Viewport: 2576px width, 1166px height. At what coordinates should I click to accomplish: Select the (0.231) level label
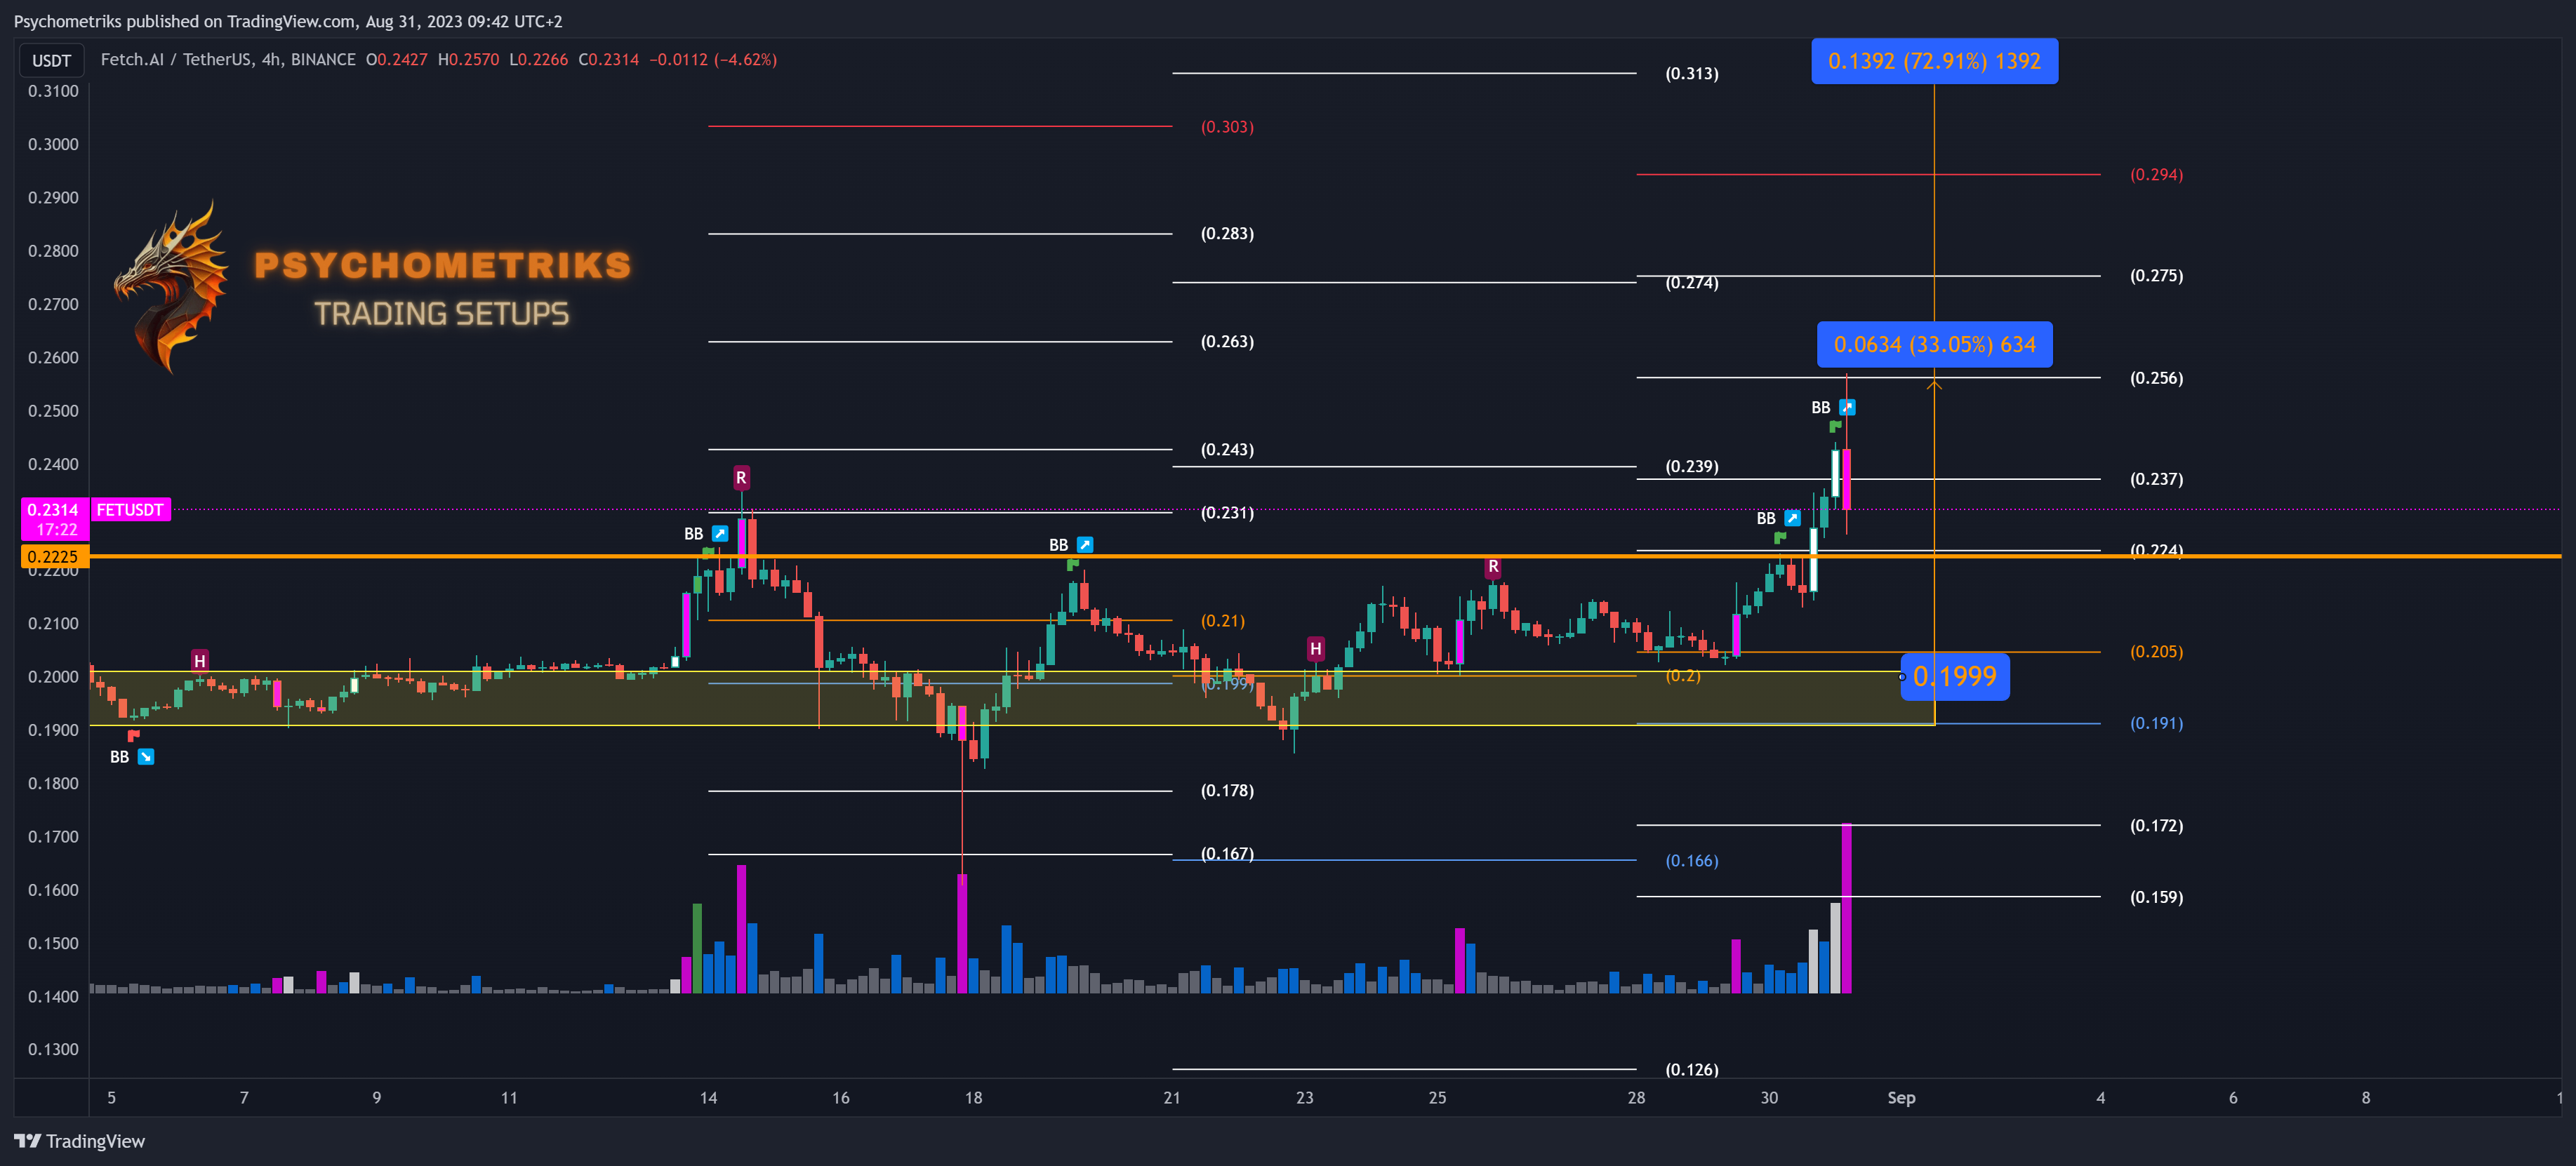pyautogui.click(x=1227, y=513)
